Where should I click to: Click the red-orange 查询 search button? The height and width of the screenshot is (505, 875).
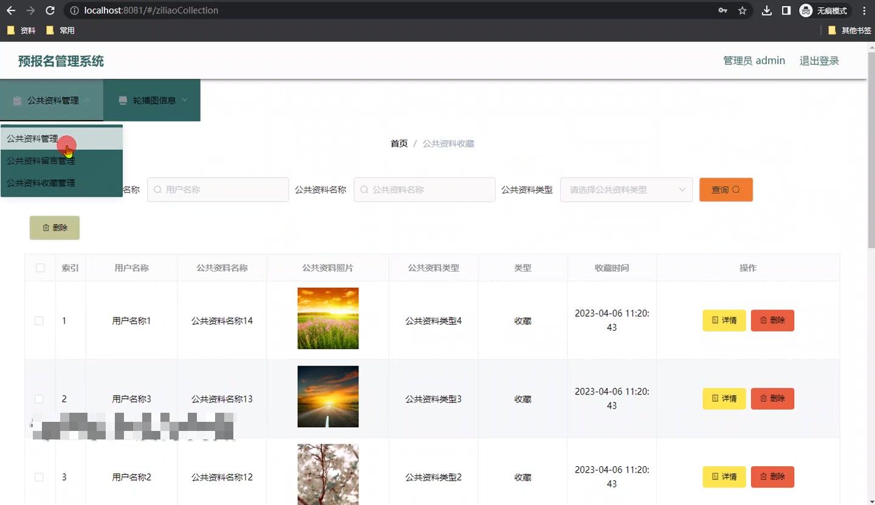point(726,189)
